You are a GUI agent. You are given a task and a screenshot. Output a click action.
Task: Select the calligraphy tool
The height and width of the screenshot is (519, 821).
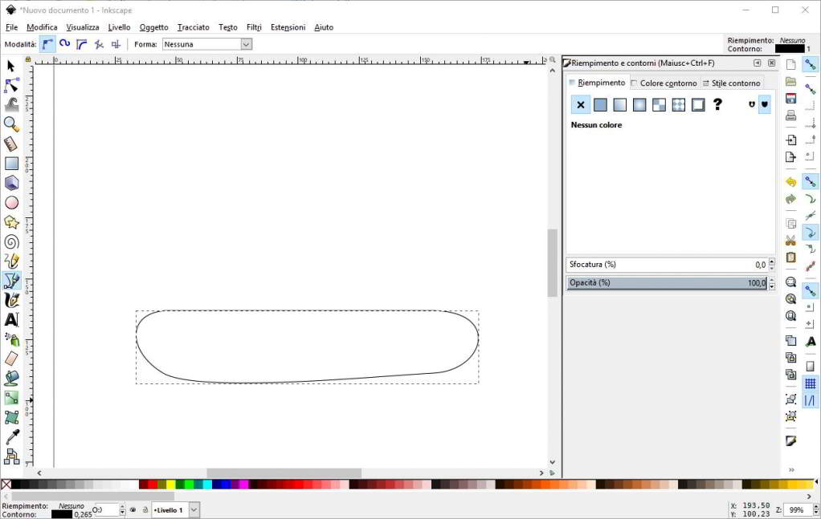pos(11,299)
